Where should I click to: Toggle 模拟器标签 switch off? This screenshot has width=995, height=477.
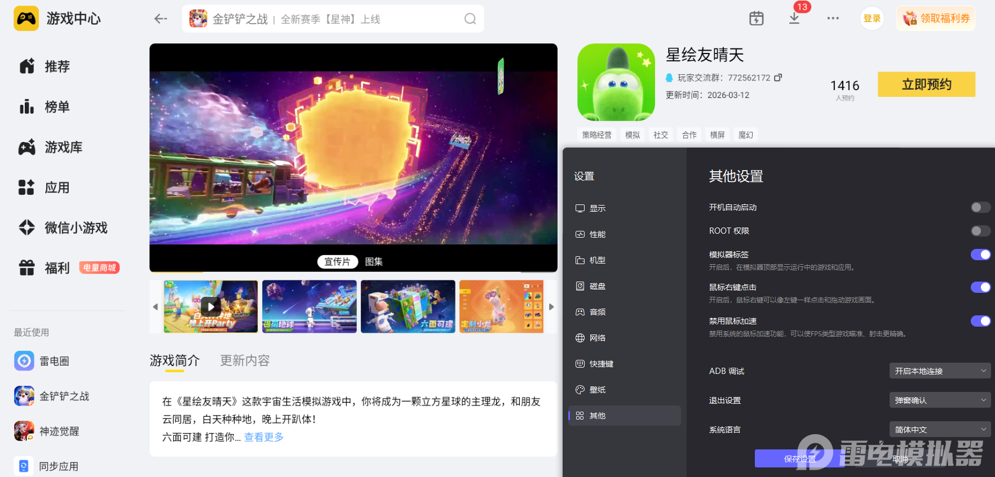pos(980,255)
